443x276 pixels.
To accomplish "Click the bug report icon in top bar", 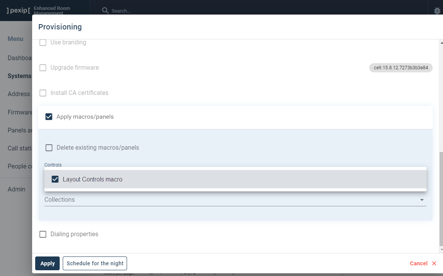I will [x=437, y=11].
